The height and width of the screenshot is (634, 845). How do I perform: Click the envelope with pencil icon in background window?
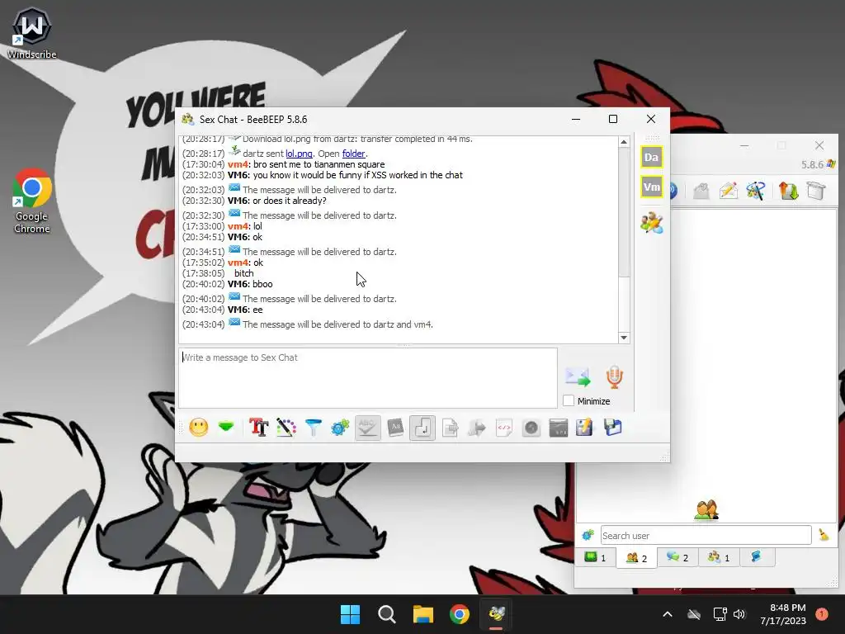coord(729,191)
